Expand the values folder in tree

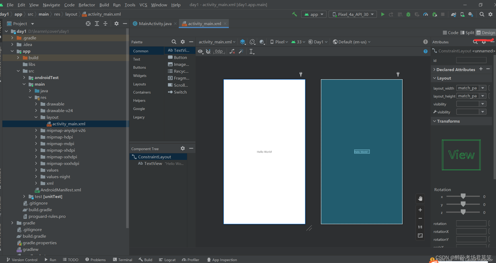point(36,170)
